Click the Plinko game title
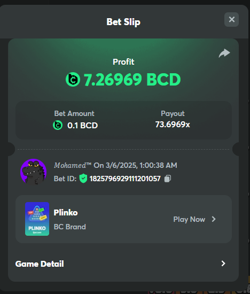250x294 pixels. pyautogui.click(x=66, y=213)
